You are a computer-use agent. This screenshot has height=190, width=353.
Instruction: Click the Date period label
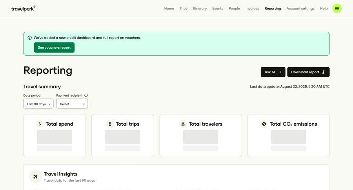tap(32, 95)
